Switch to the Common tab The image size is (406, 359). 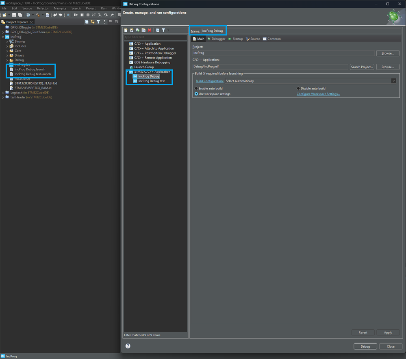coord(271,39)
